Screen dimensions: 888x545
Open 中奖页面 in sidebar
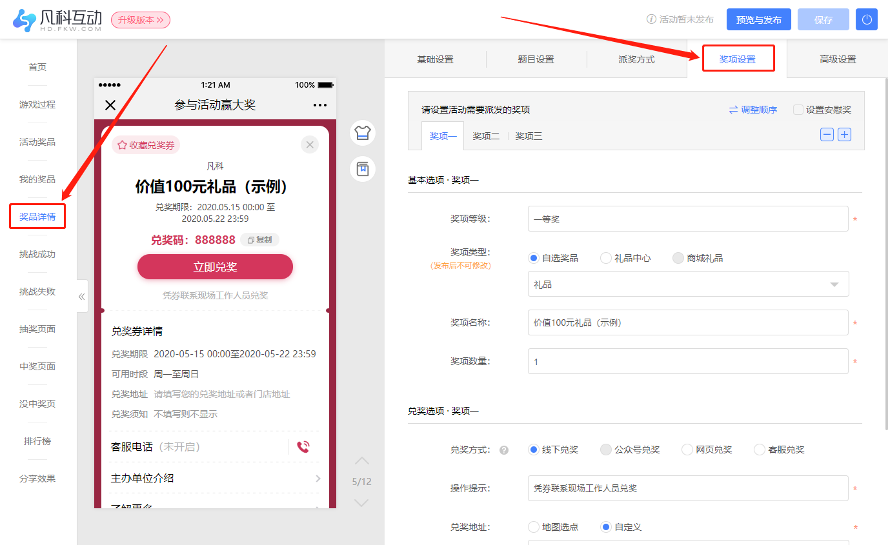pyautogui.click(x=37, y=366)
